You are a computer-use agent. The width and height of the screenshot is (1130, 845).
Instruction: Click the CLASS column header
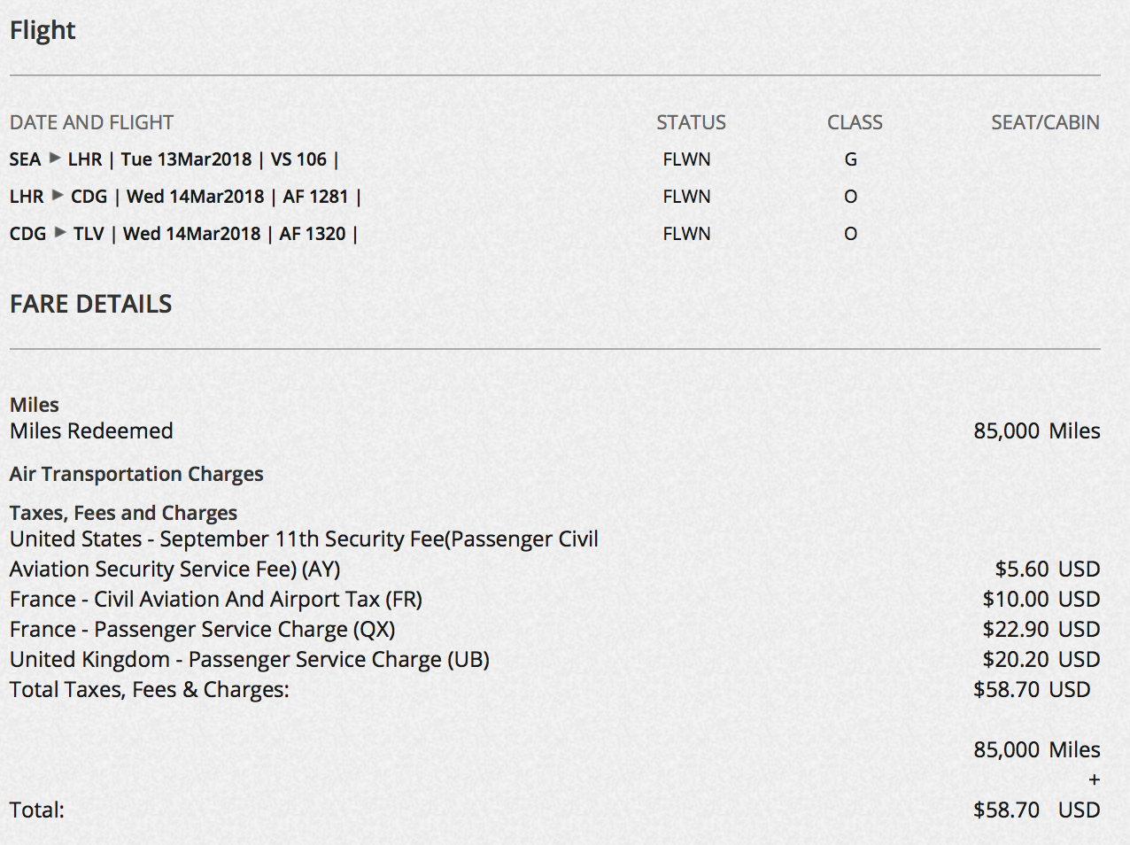pos(855,122)
